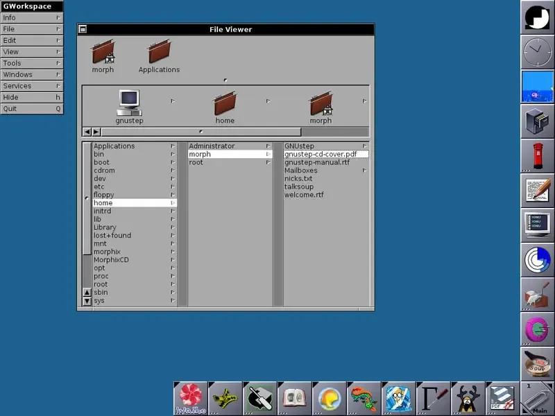555x416 pixels.
Task: Open the Tools menu
Action: [x=31, y=63]
